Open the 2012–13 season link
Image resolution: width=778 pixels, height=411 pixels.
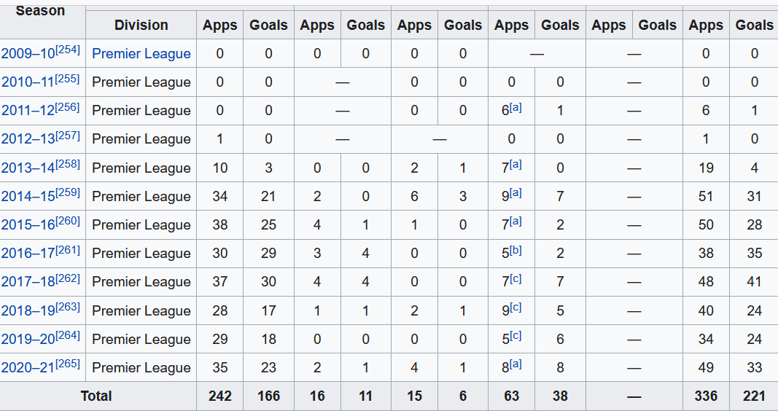28,138
